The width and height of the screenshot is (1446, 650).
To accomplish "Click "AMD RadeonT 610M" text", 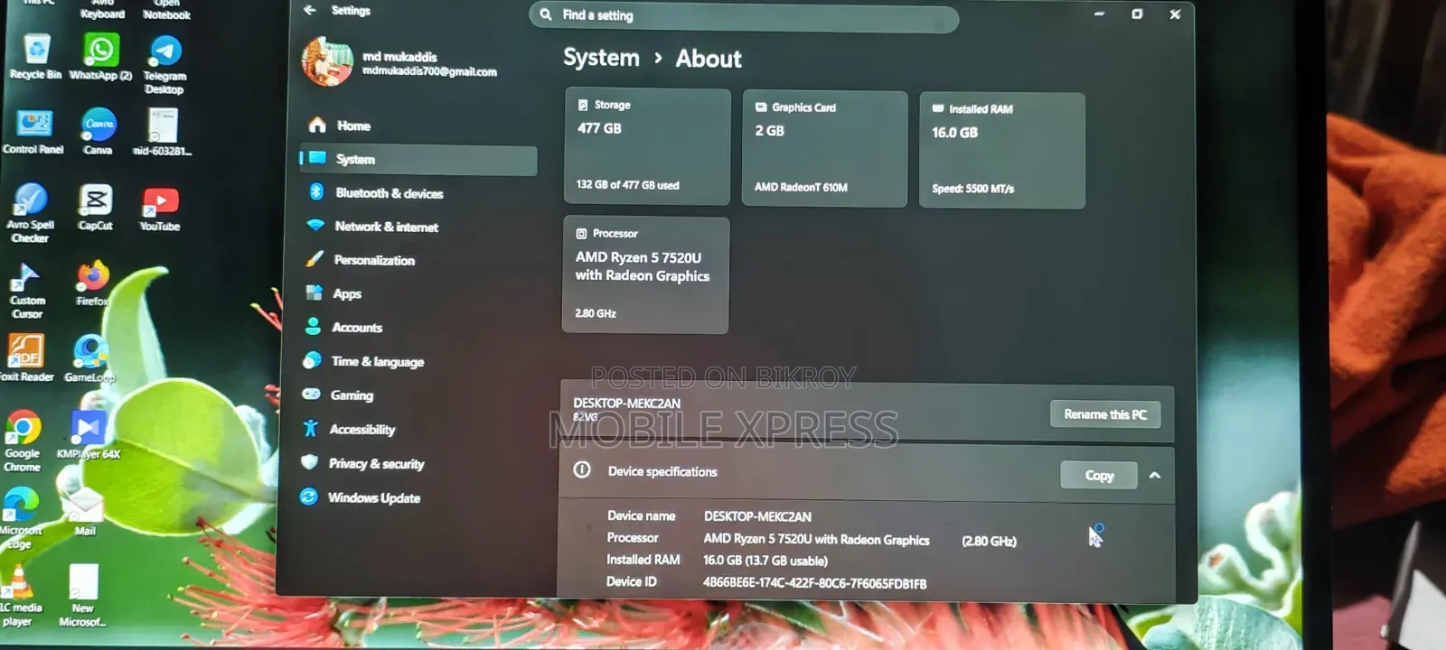I will click(x=801, y=187).
